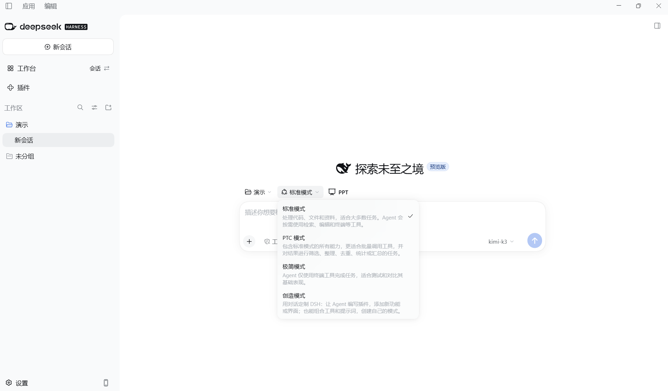668x391 pixels.
Task: Expand the 未分组 folder
Action: point(20,156)
